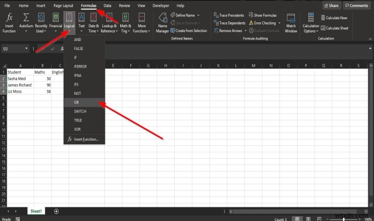Add a new sheet with plus icon
374x221 pixels.
(x=56, y=211)
